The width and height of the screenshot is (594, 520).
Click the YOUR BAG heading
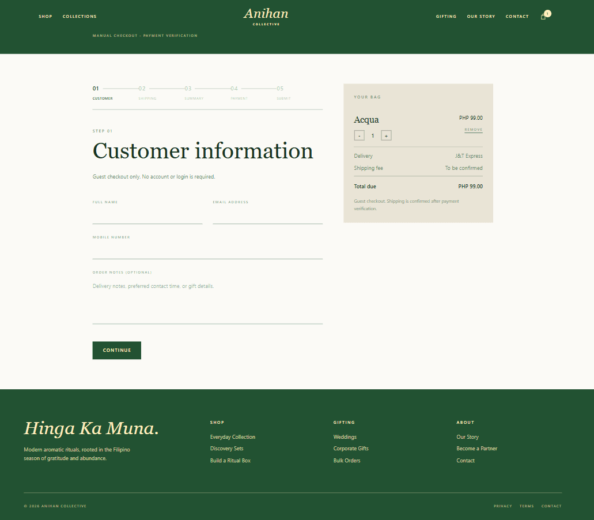click(x=367, y=97)
